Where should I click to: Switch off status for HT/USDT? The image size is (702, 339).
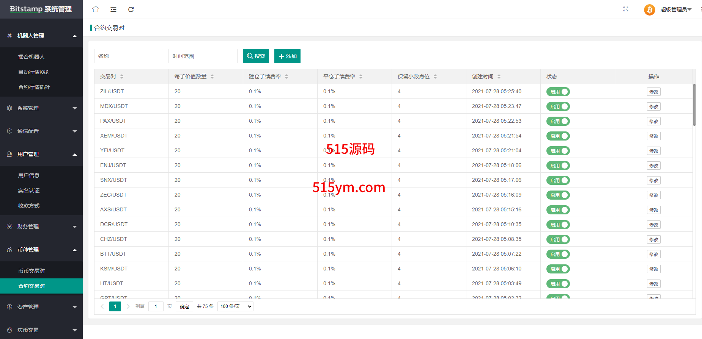(x=558, y=284)
